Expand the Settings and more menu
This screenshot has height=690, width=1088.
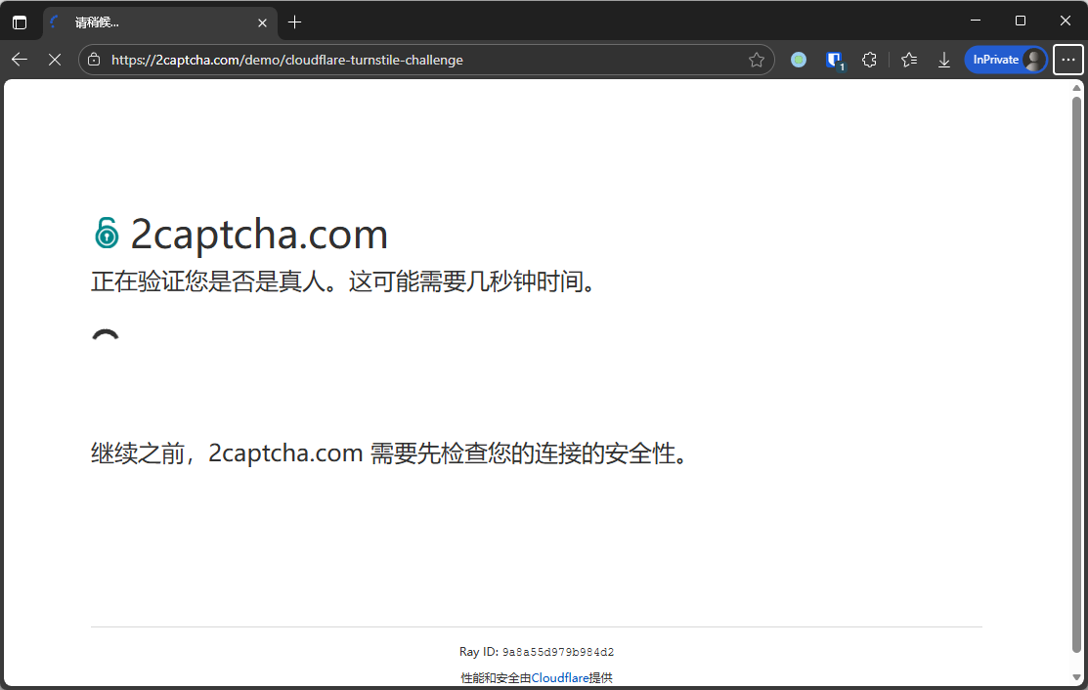point(1067,60)
